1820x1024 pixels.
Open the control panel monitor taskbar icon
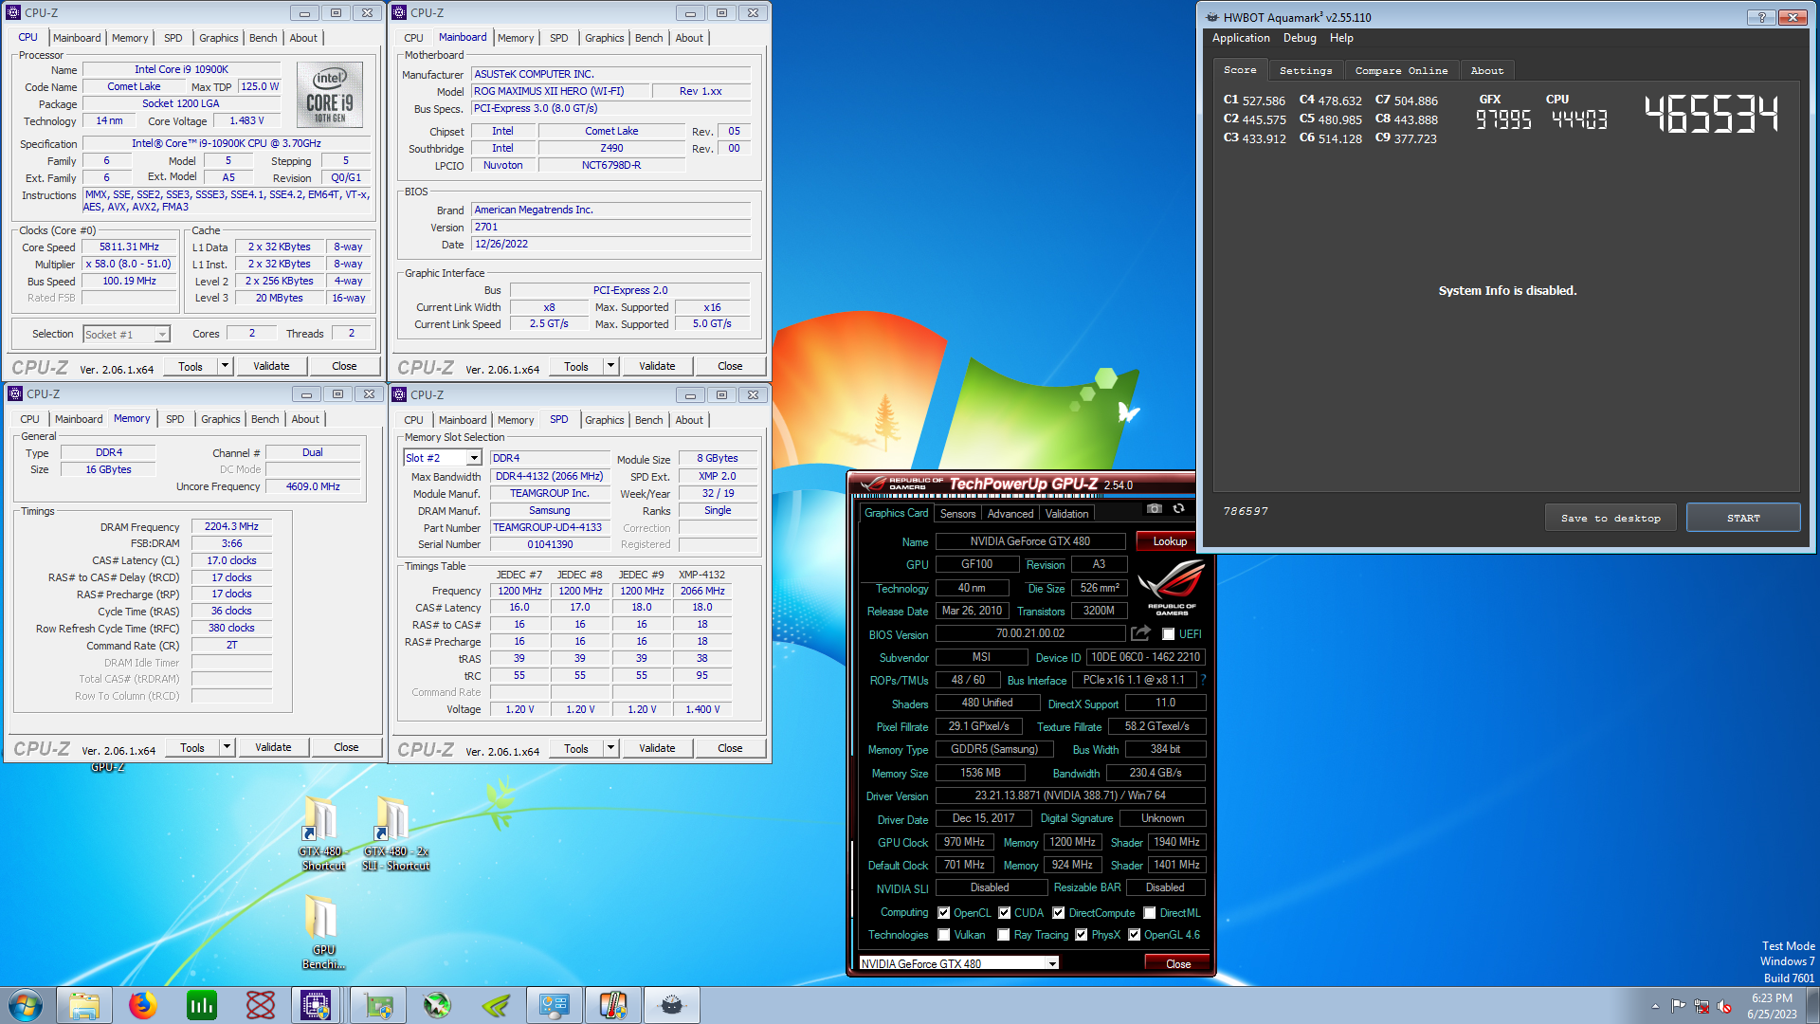(555, 1005)
